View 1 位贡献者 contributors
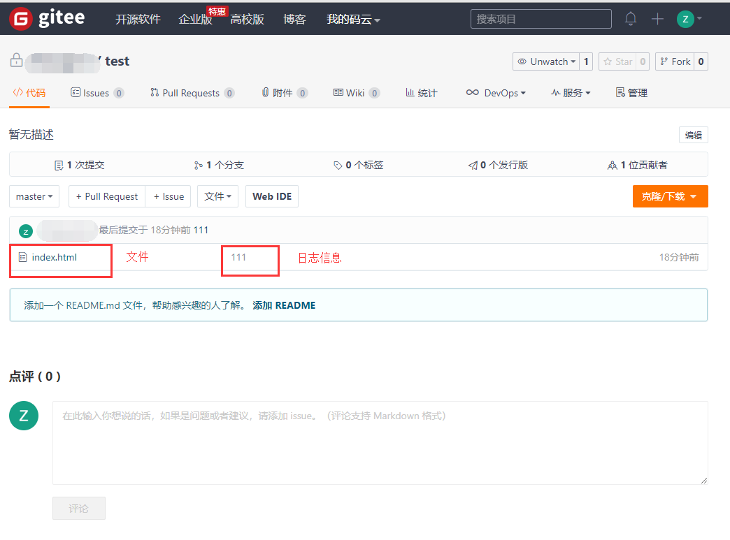 point(638,165)
